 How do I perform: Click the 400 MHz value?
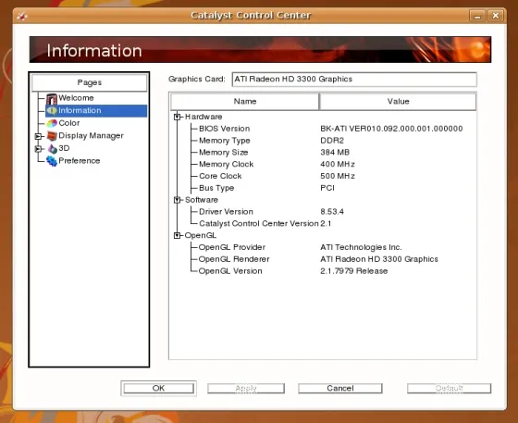click(338, 164)
